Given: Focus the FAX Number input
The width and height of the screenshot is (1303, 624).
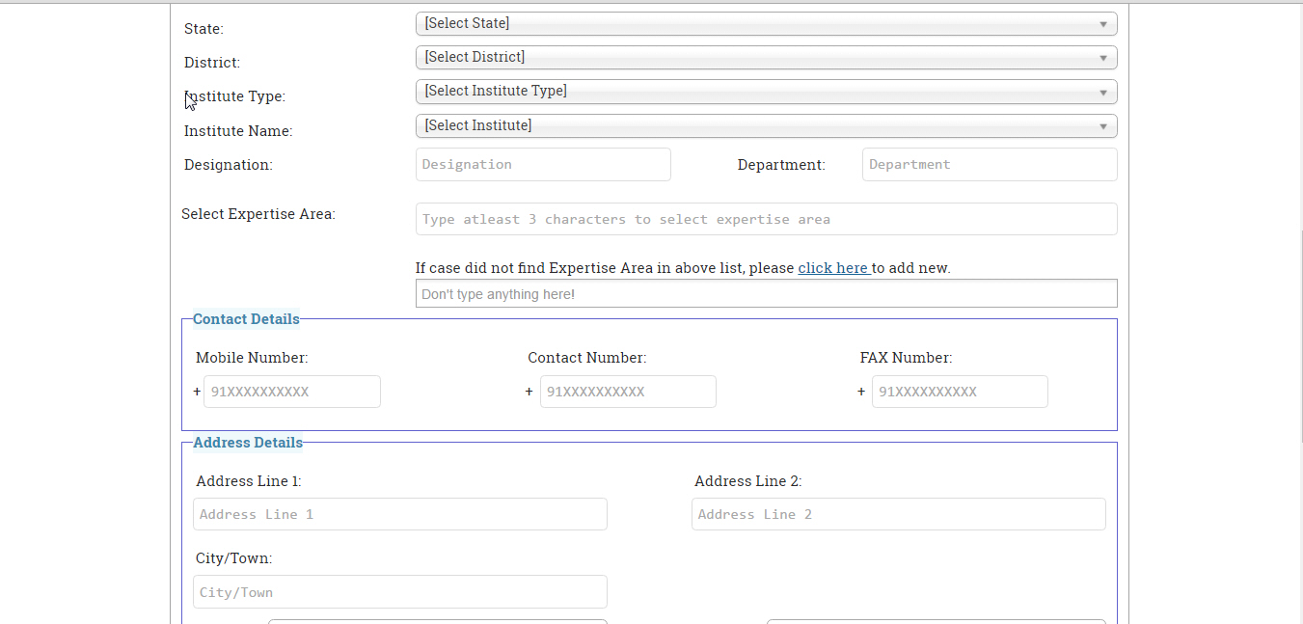Looking at the screenshot, I should (x=960, y=392).
